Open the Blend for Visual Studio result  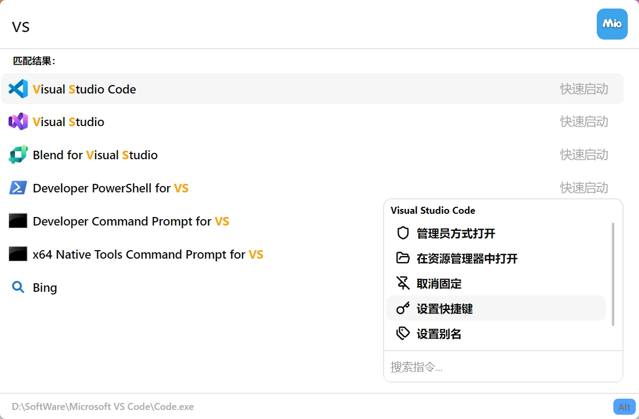(x=95, y=155)
